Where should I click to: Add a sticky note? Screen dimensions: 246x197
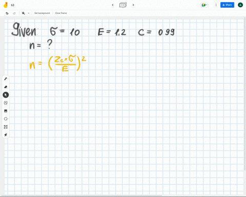tap(6, 103)
